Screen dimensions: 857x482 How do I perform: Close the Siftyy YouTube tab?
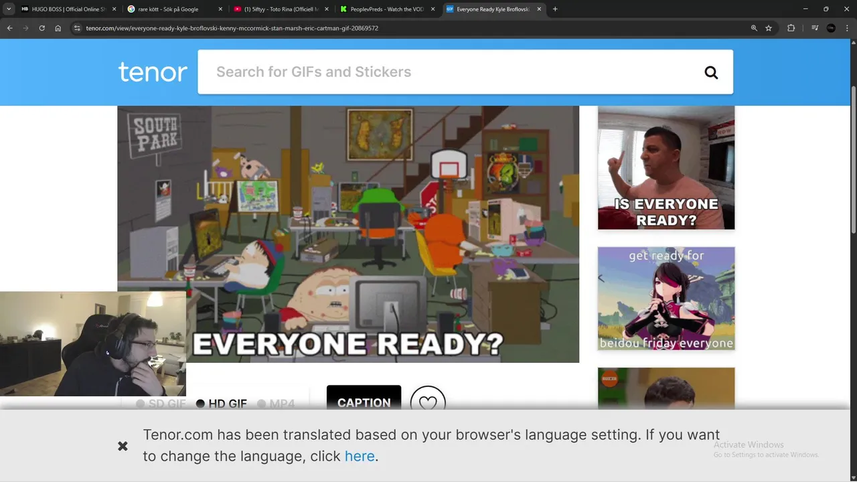[327, 9]
